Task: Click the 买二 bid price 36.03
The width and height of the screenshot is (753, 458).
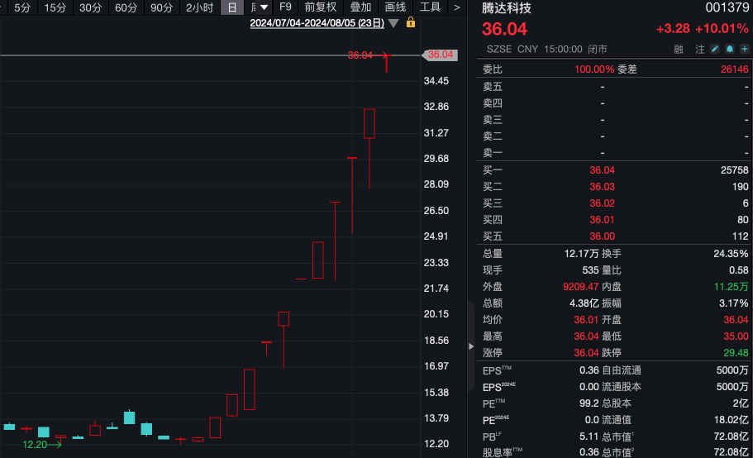Action: click(602, 187)
